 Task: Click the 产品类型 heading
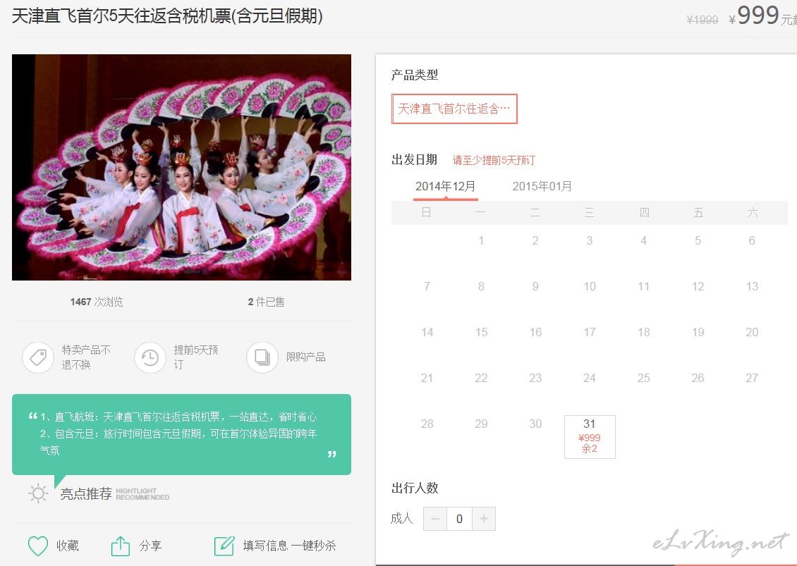[415, 75]
